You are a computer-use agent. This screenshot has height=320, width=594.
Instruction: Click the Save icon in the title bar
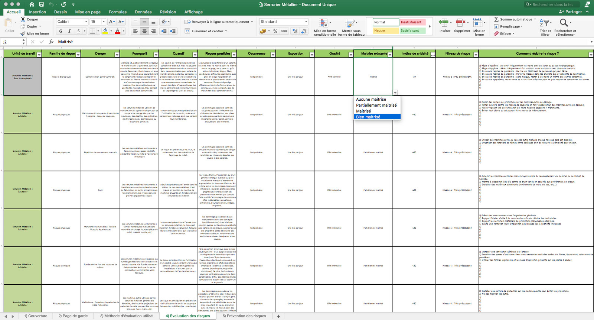pos(41,4)
